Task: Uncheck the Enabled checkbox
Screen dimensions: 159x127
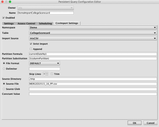Action: point(4,18)
